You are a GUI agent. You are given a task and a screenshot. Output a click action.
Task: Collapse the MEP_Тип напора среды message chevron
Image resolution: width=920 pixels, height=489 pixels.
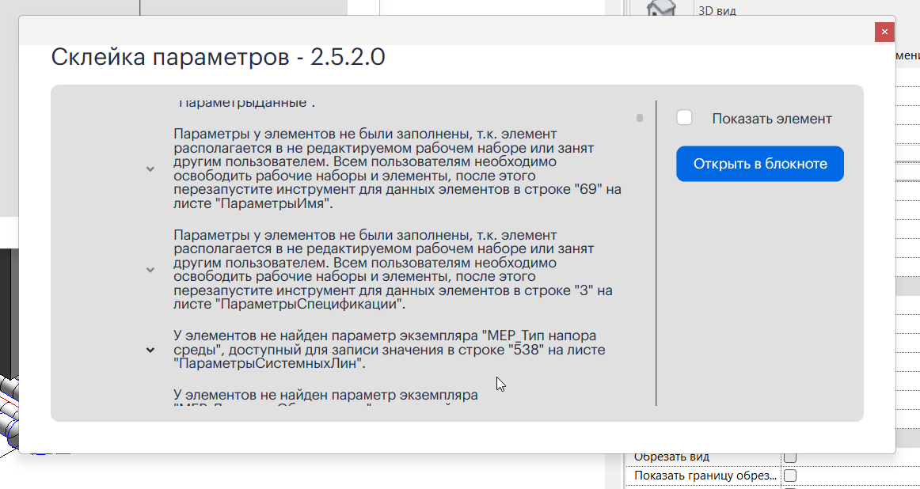150,350
